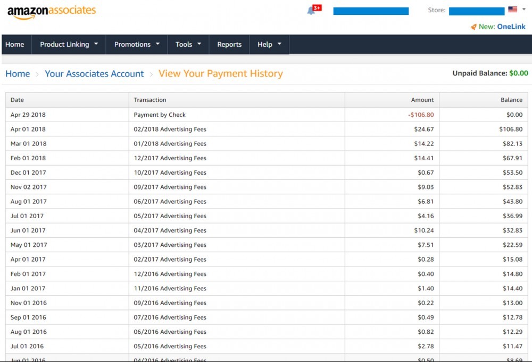This screenshot has width=532, height=362.
Task: Click the Store selector field
Action: click(477, 11)
